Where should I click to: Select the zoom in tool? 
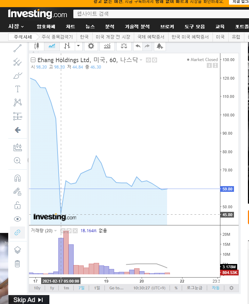coord(17,160)
